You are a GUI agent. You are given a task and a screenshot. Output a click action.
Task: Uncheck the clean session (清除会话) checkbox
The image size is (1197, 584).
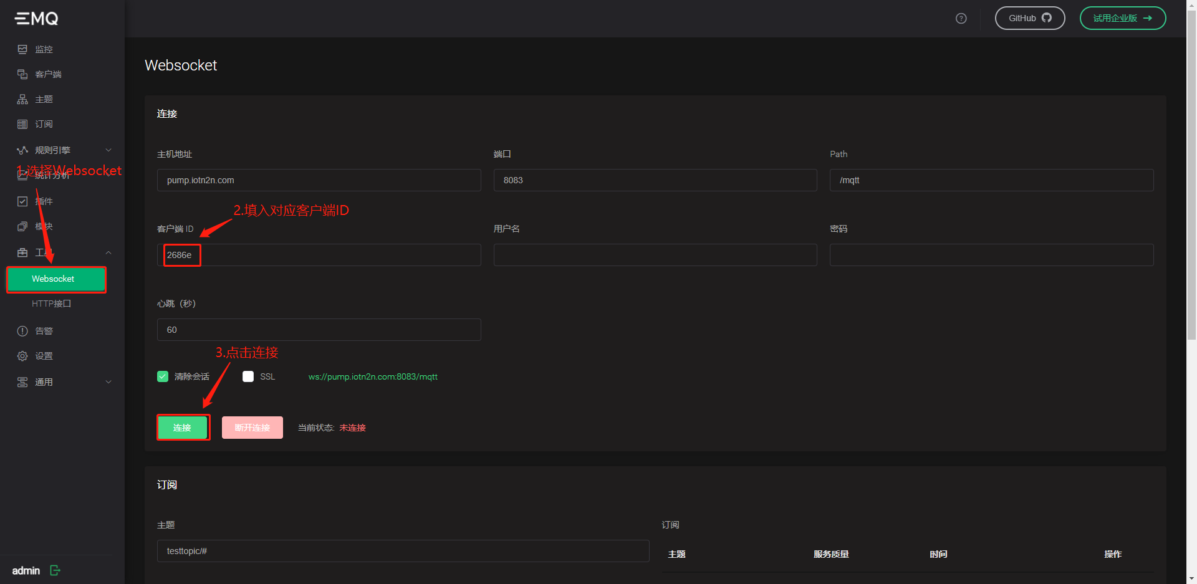[x=163, y=376]
